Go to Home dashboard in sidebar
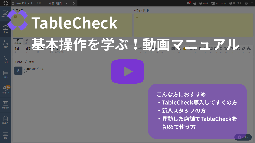 [5, 29]
